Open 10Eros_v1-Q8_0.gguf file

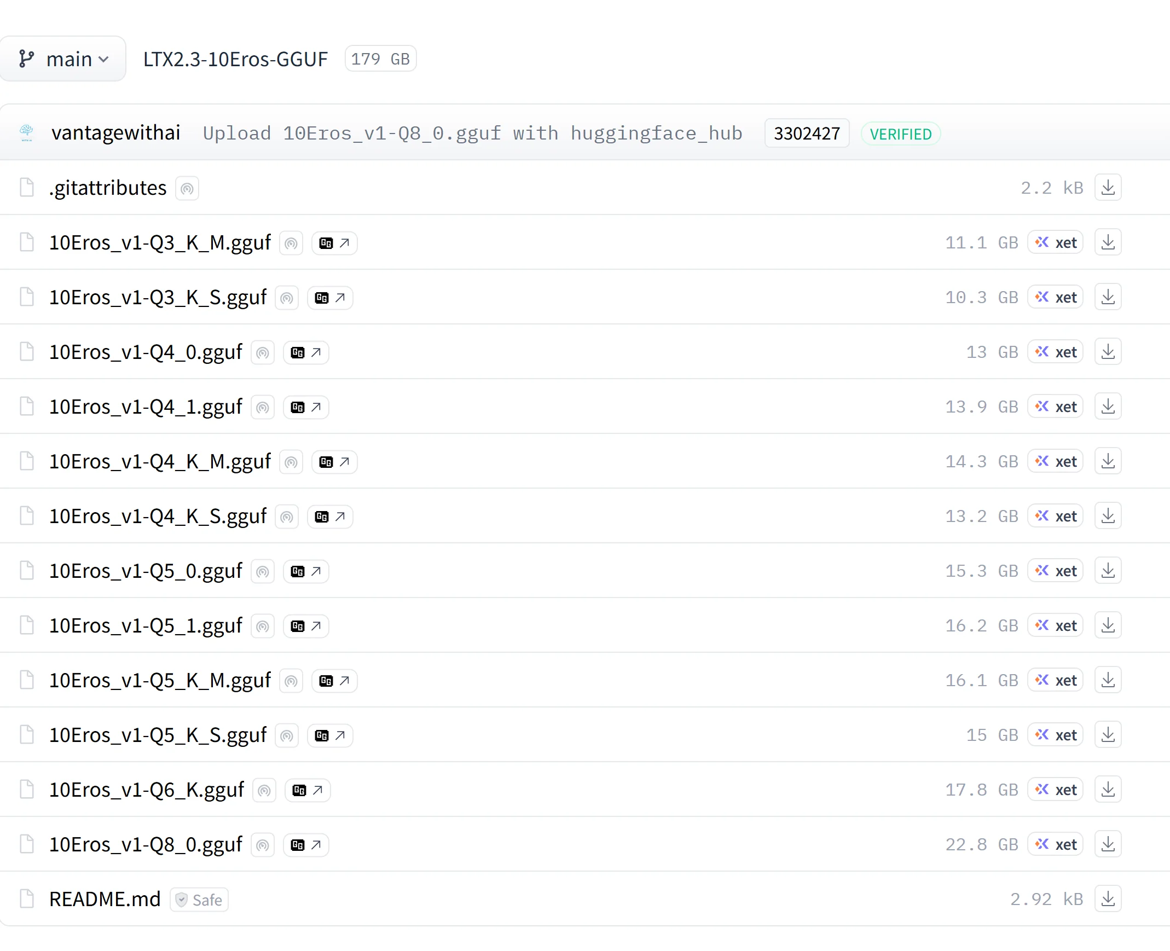(146, 845)
